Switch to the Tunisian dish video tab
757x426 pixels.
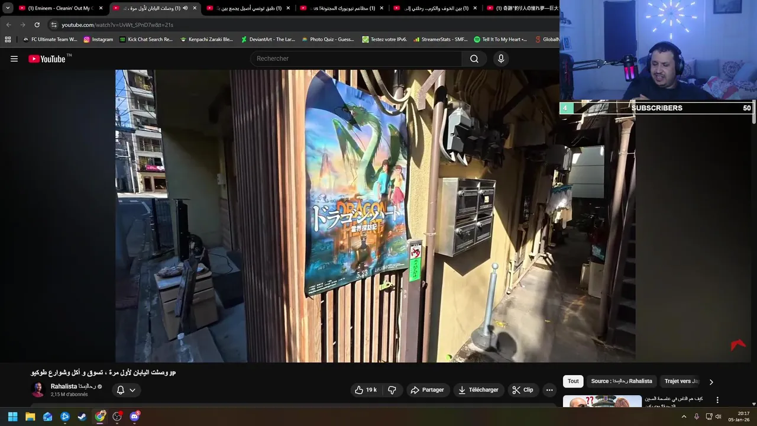coord(248,8)
